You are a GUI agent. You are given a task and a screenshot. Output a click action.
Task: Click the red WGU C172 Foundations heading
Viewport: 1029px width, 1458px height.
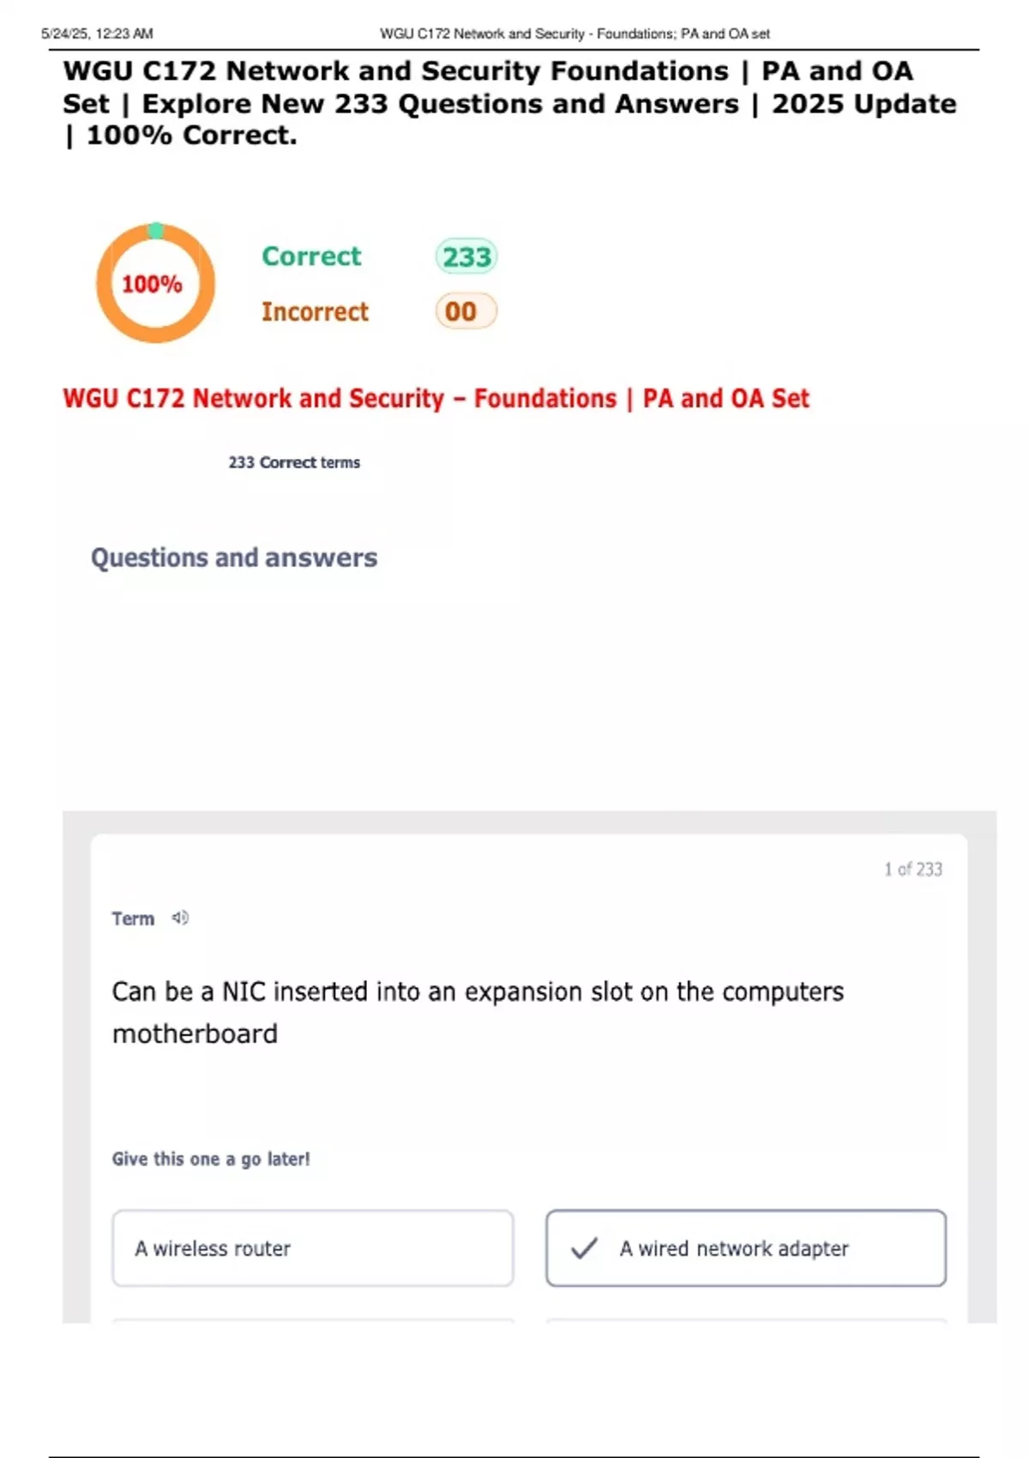click(x=436, y=399)
